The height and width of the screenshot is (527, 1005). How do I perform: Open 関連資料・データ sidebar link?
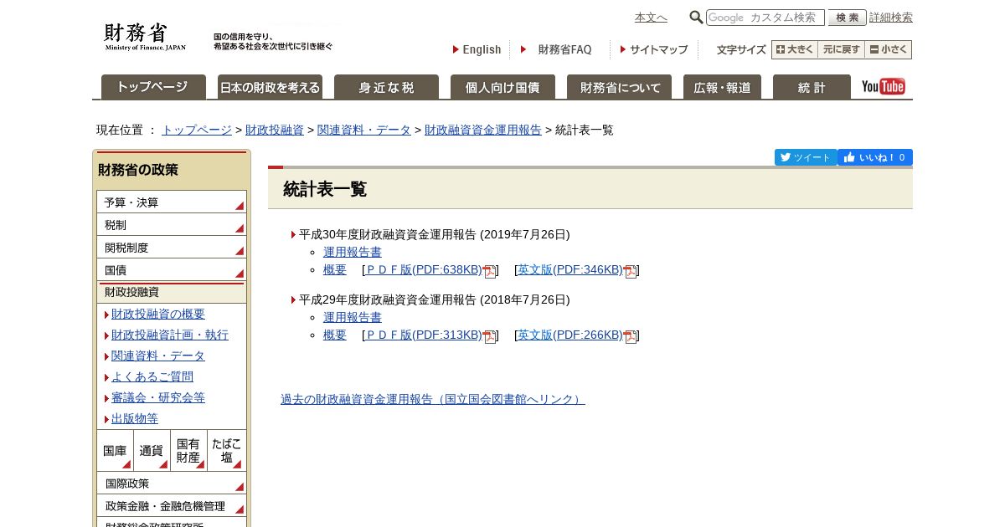158,356
